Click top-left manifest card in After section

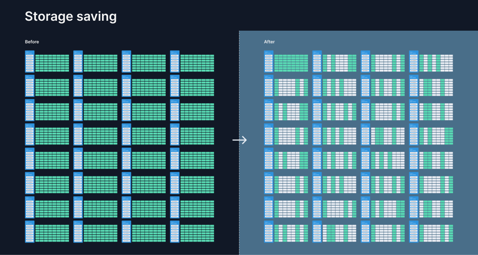point(269,62)
